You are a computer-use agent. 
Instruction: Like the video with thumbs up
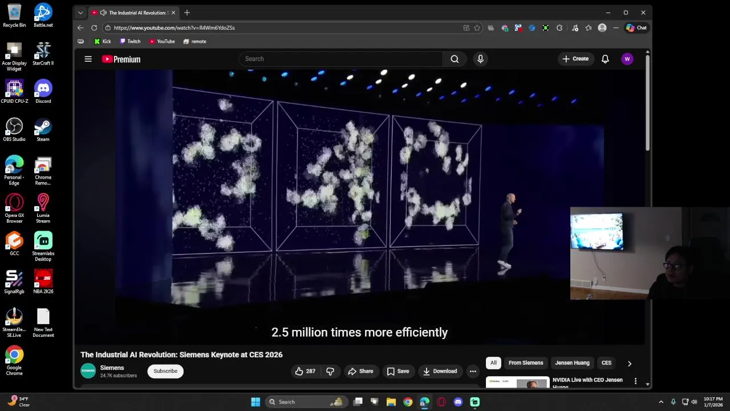pos(305,371)
